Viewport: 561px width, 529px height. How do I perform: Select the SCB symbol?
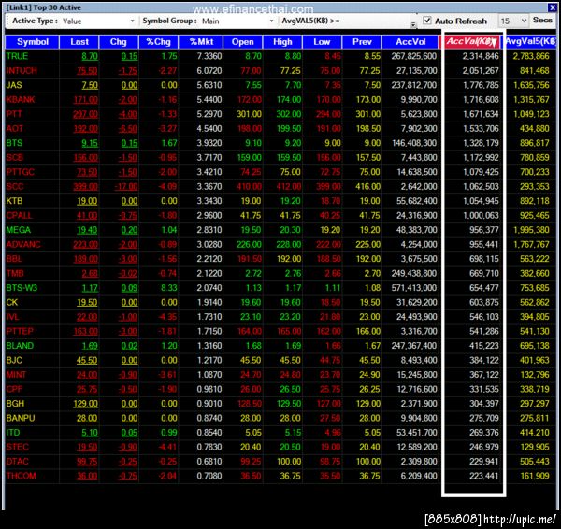point(15,157)
